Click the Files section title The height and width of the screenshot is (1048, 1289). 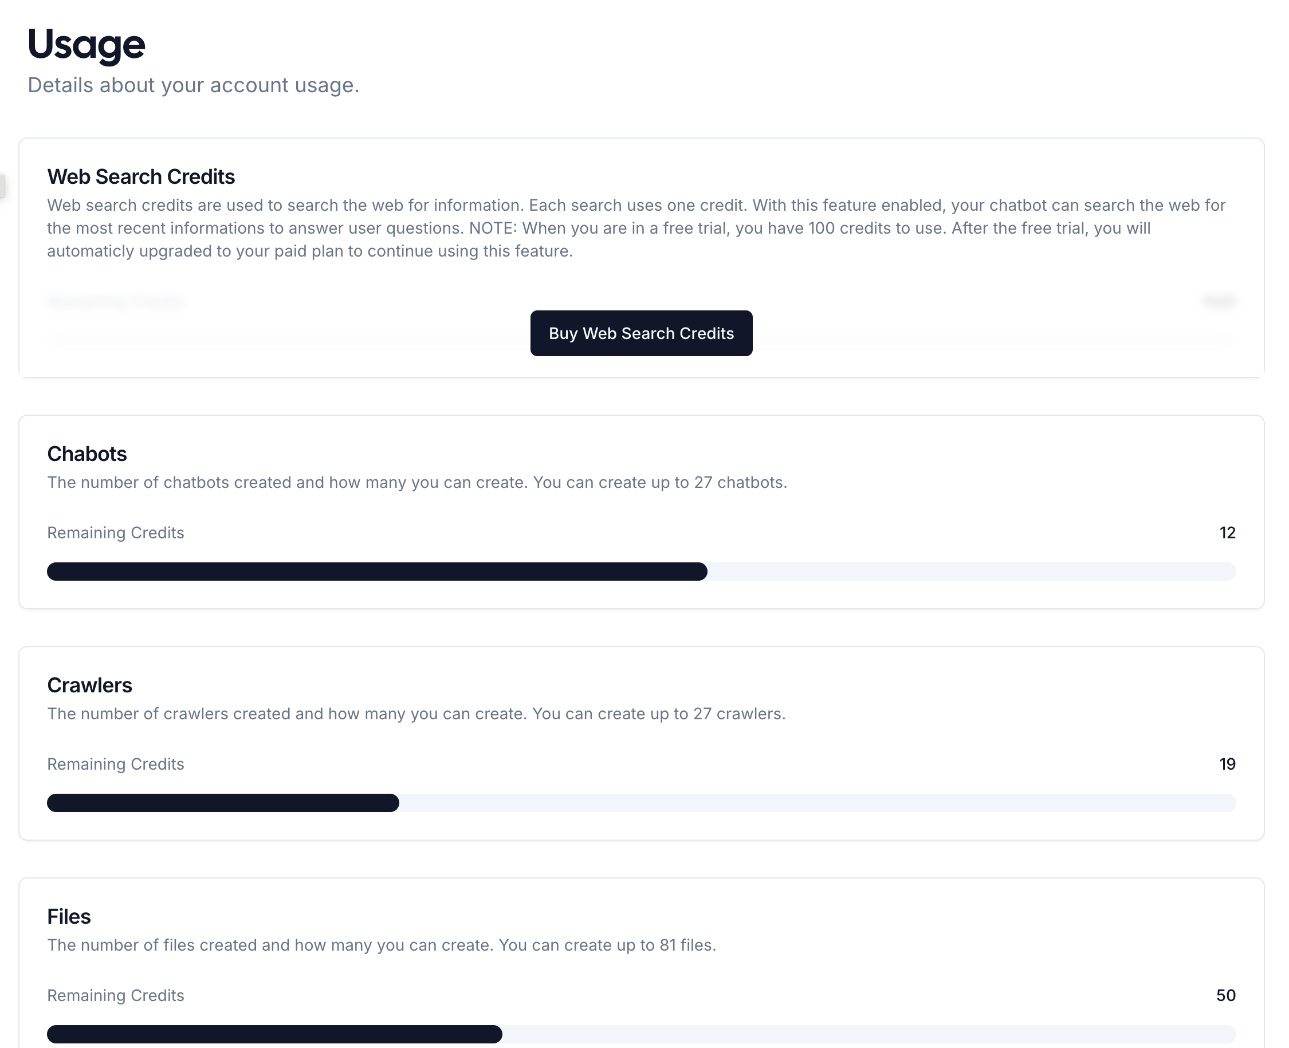[x=69, y=916]
